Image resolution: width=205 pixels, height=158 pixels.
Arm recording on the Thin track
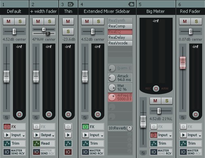pyautogui.click(x=68, y=114)
